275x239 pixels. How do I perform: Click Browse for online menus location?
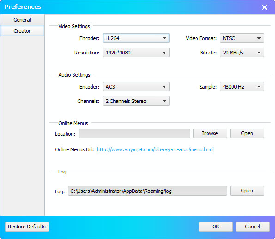[210, 134]
